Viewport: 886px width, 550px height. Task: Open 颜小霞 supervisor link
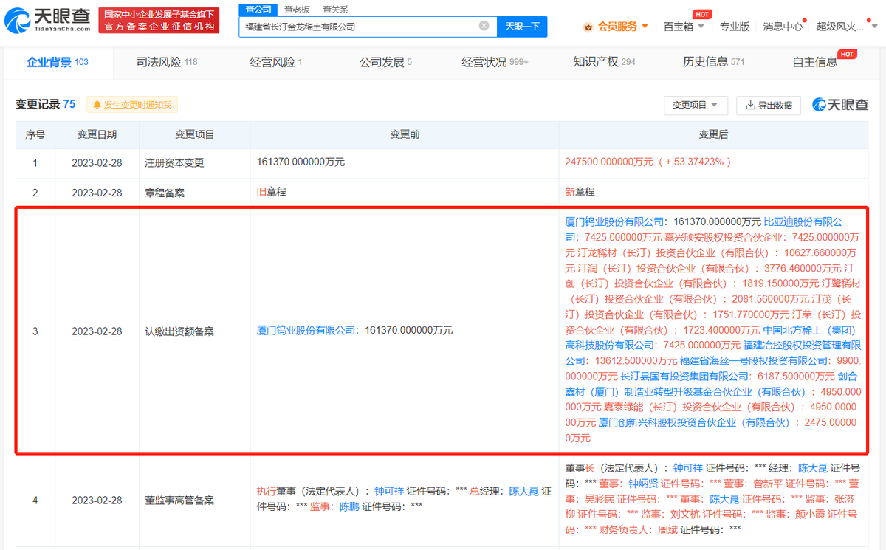(x=809, y=514)
